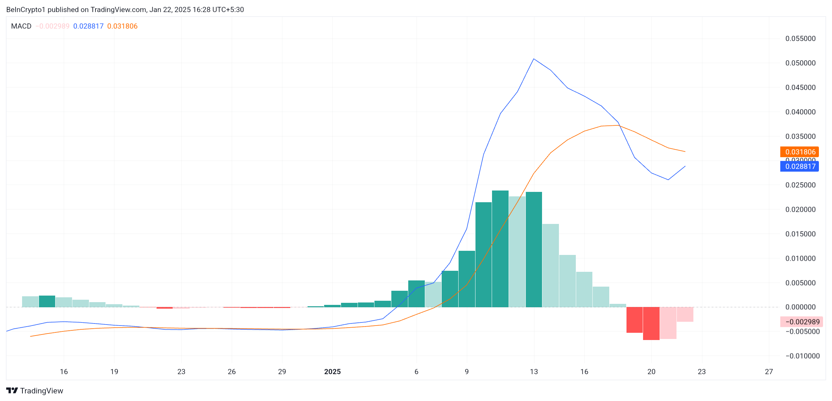
Task: Click the last light pink histogram bar
Action: (685, 314)
